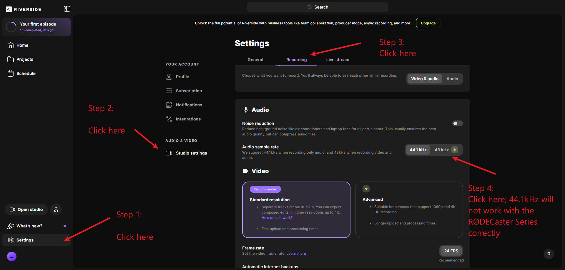
Task: Click the Integrations icon
Action: [169, 119]
